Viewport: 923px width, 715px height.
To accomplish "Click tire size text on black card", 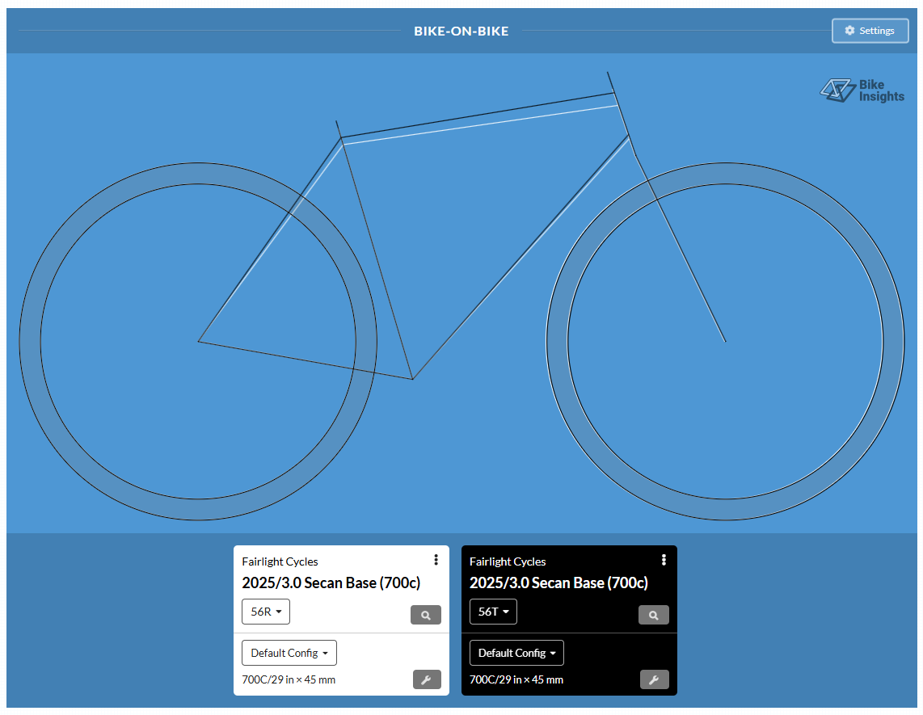I will (x=516, y=679).
